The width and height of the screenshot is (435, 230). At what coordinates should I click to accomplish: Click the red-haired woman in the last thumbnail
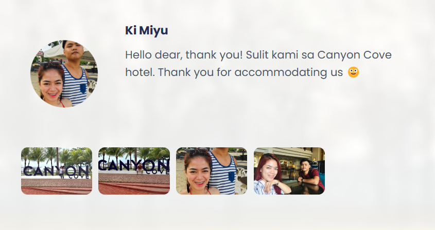click(x=269, y=175)
